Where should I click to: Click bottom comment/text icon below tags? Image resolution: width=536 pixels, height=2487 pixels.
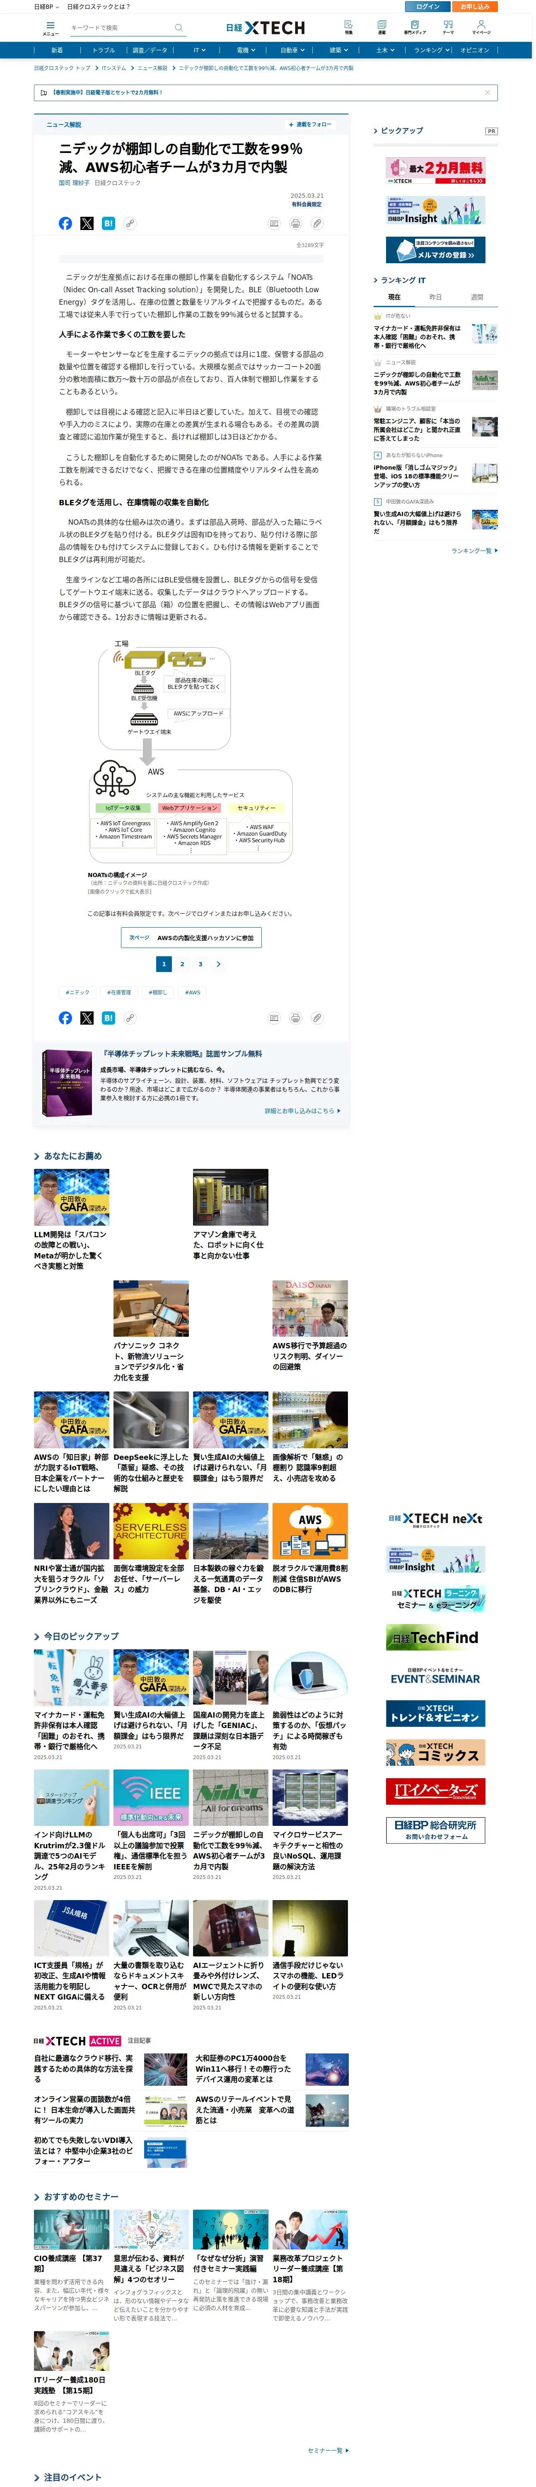[274, 1018]
